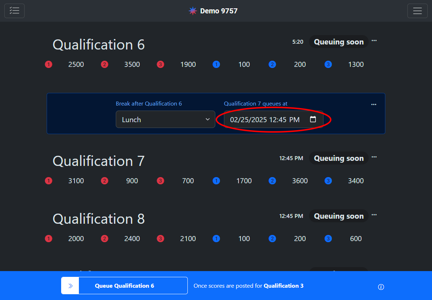The image size is (432, 300).
Task: Click the Qualification 8 heading
Action: [x=99, y=219]
